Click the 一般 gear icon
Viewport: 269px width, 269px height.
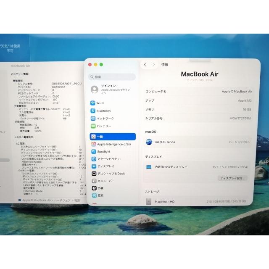click(93, 137)
